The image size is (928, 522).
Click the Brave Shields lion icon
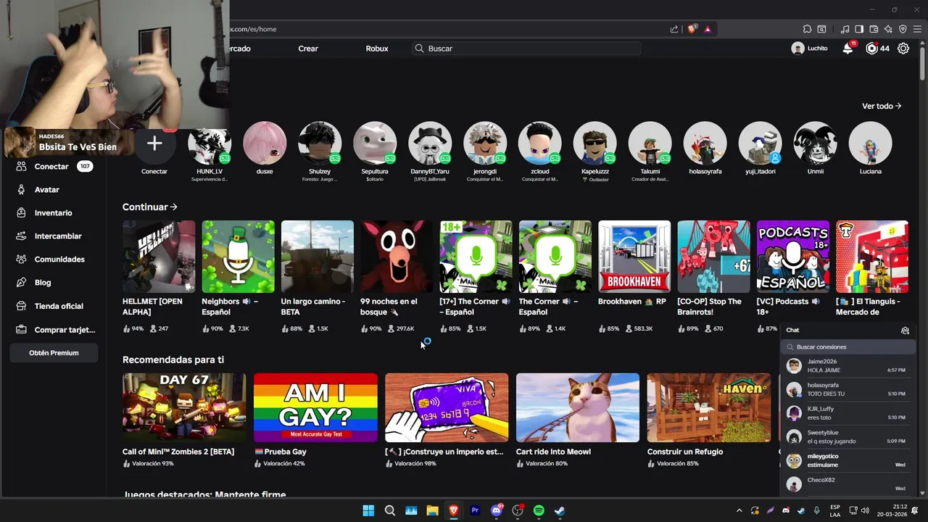[692, 29]
